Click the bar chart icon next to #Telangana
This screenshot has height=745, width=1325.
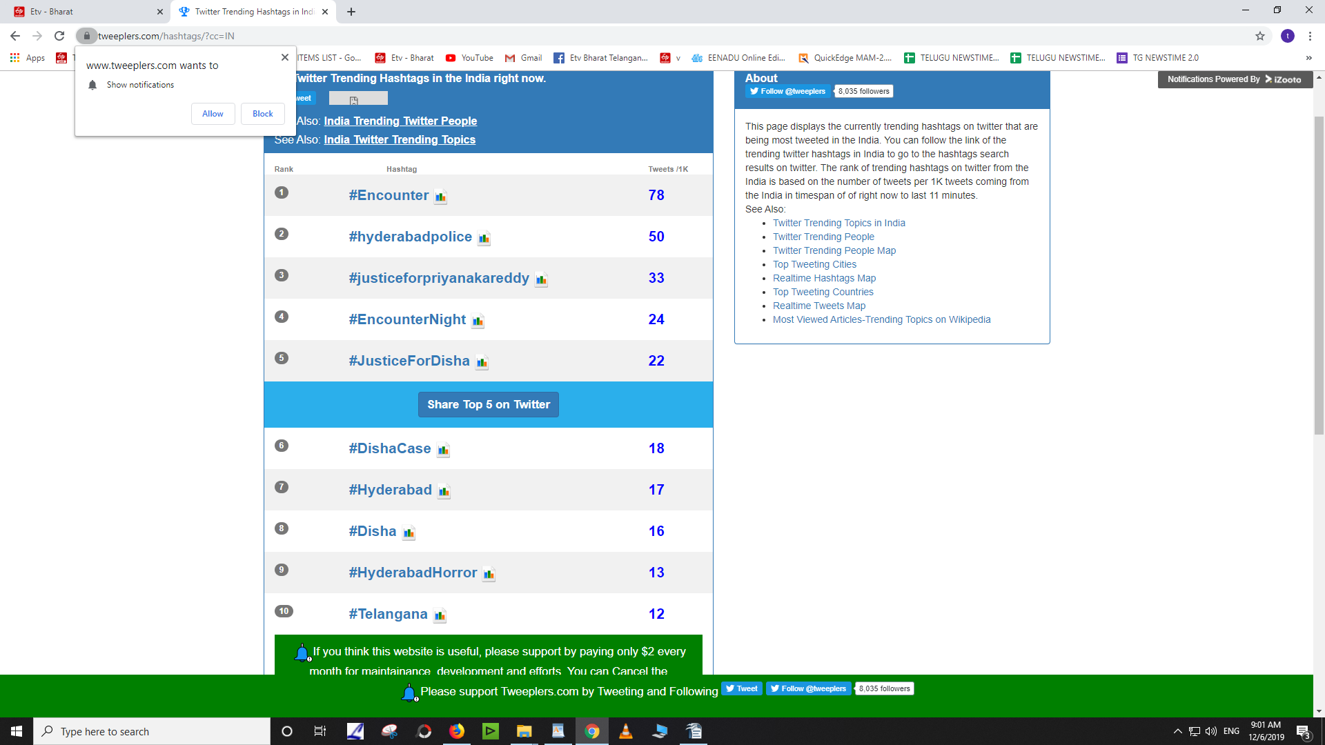442,615
